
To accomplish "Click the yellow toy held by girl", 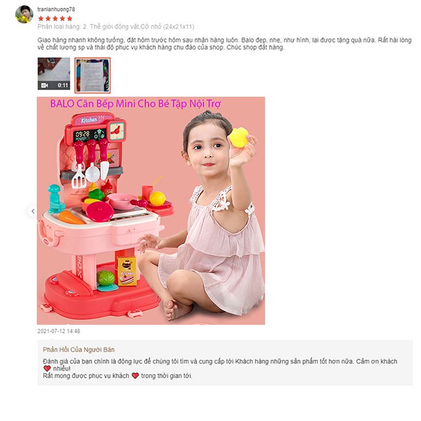I will (239, 137).
